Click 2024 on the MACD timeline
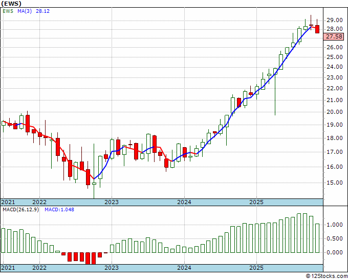The width and height of the screenshot is (348, 280). tap(184, 268)
